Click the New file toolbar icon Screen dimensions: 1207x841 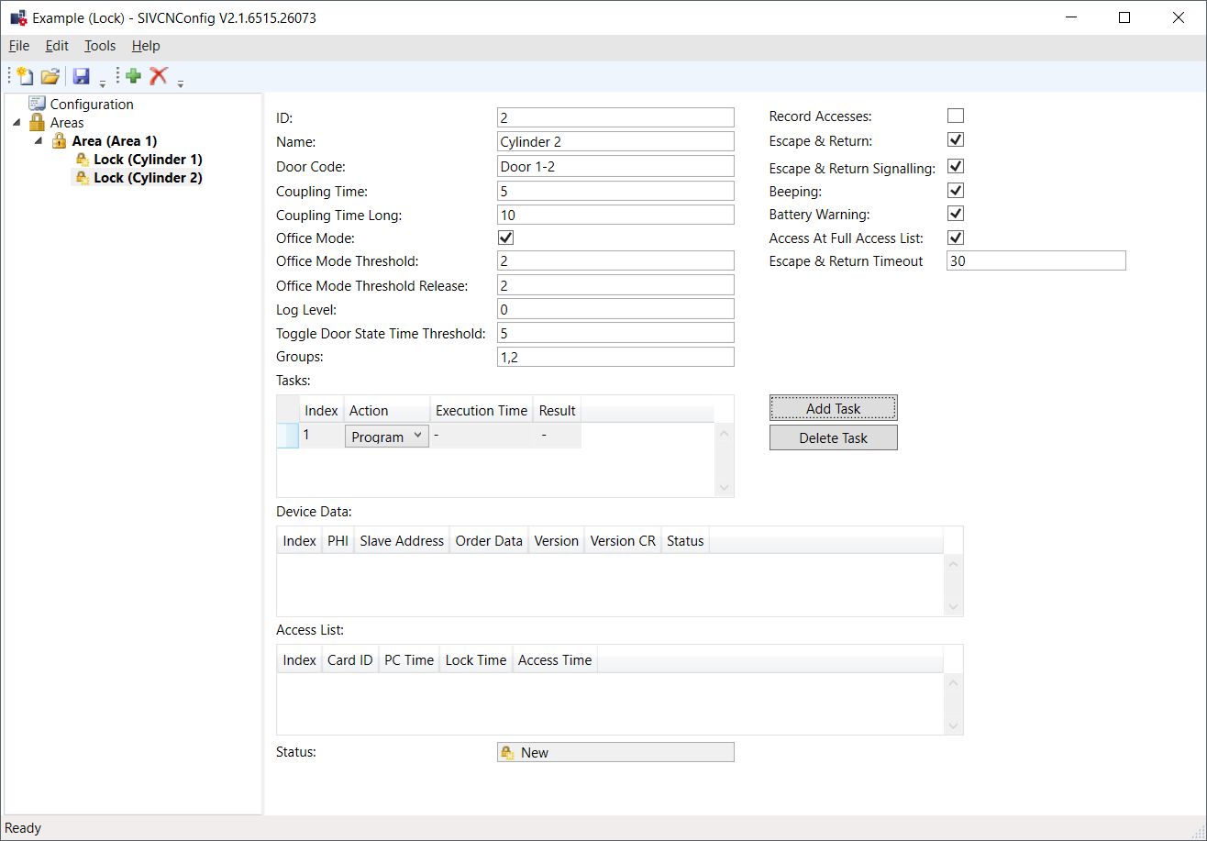tap(25, 76)
